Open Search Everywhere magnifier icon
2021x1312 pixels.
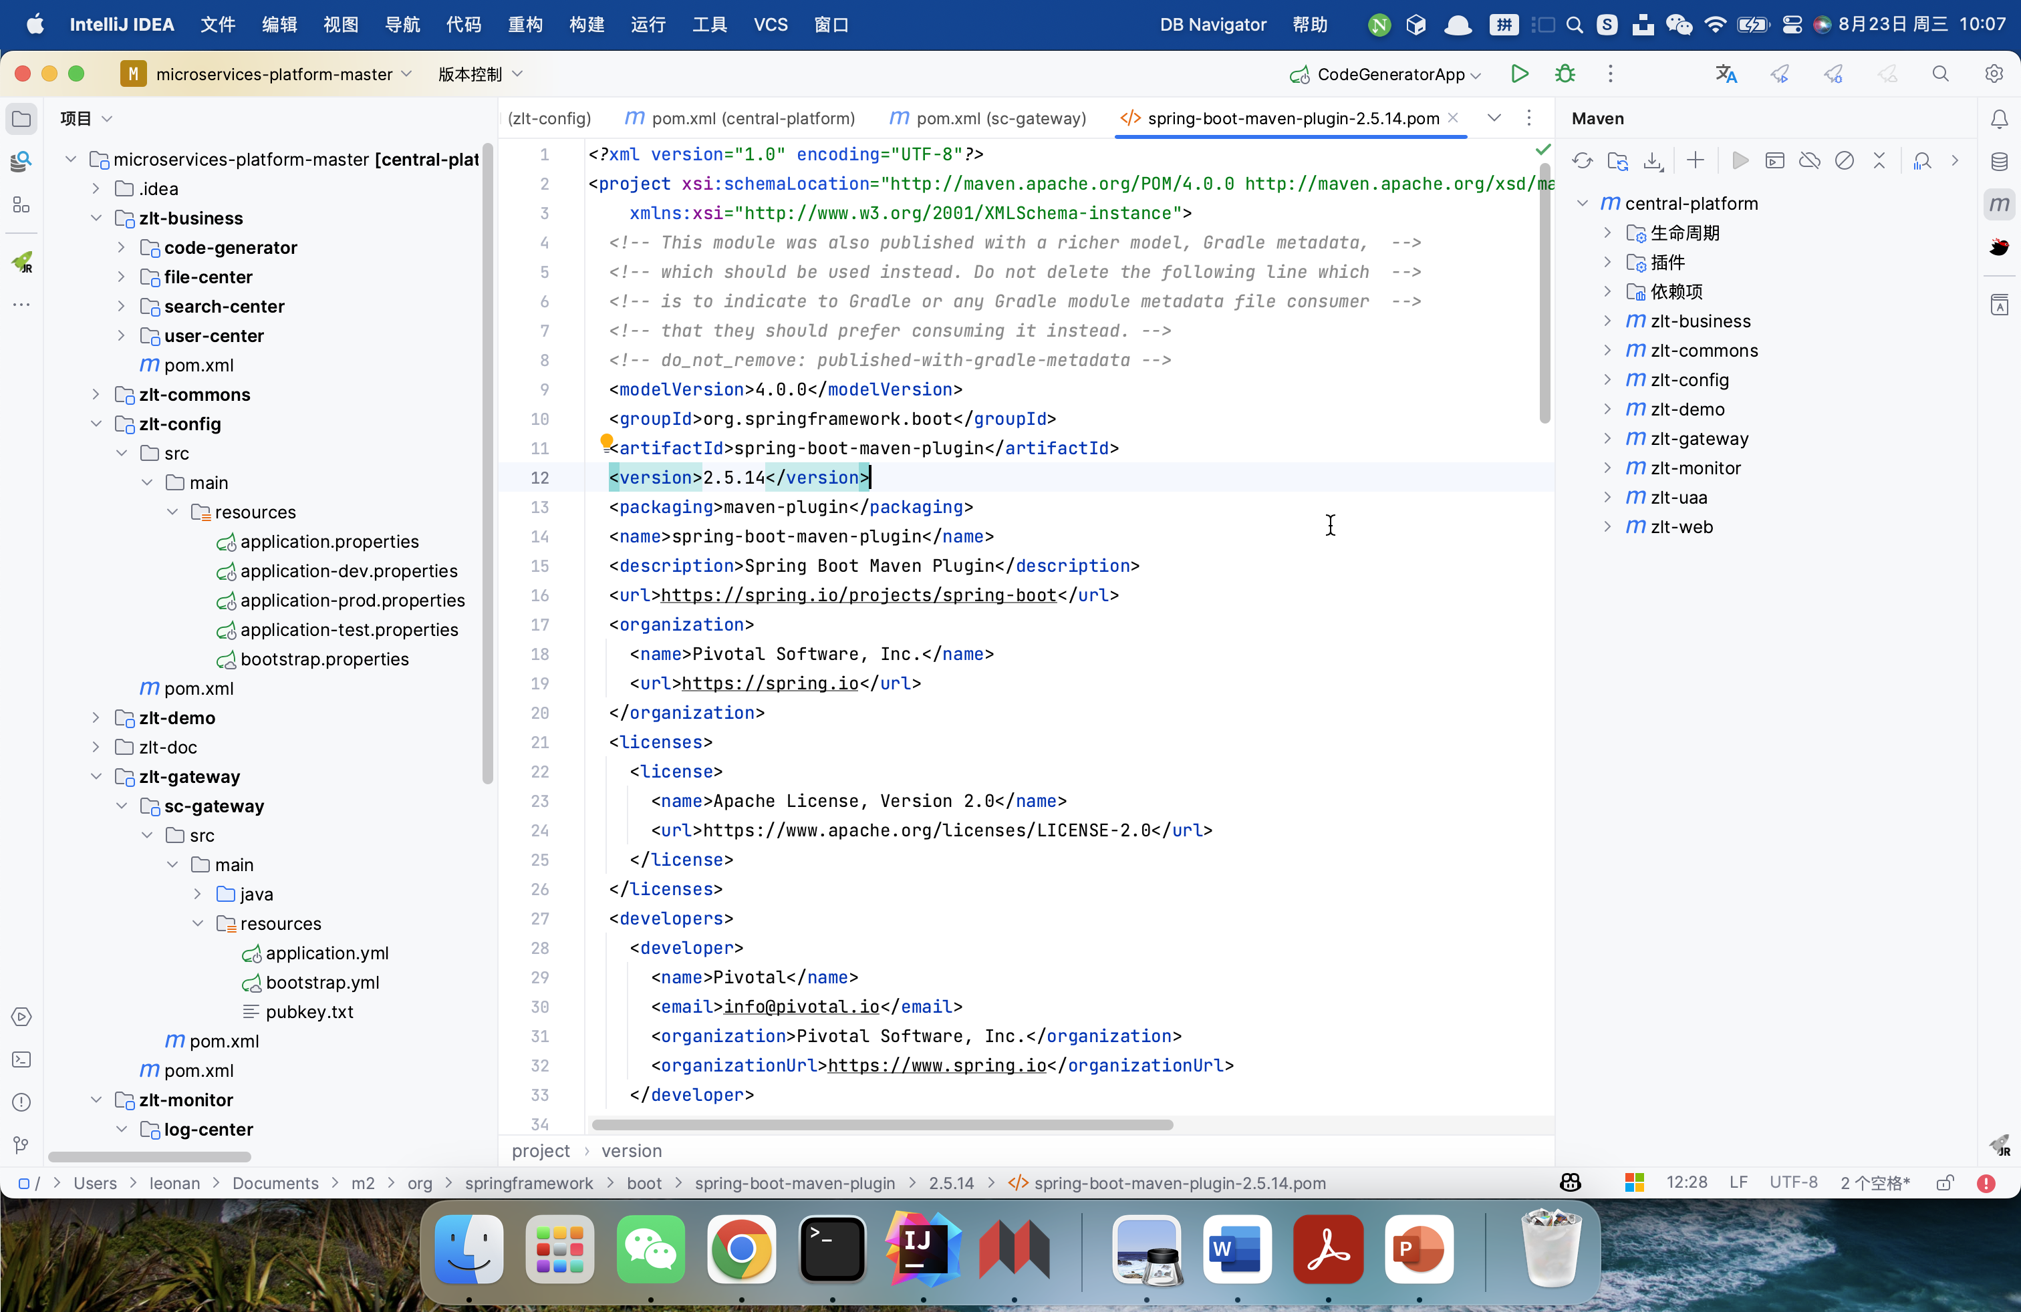point(1940,74)
